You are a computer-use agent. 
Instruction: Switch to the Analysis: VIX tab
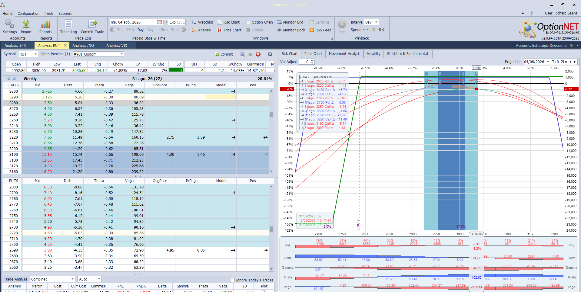click(117, 45)
